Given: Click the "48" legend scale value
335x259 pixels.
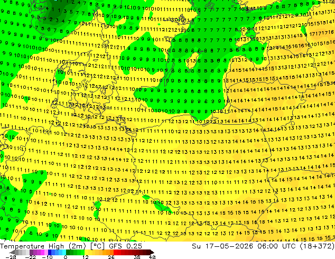Looking at the screenshot, I should click(152, 257).
